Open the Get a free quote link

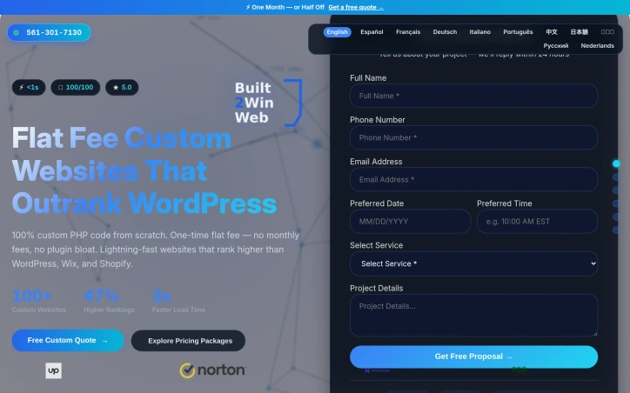[x=356, y=7]
